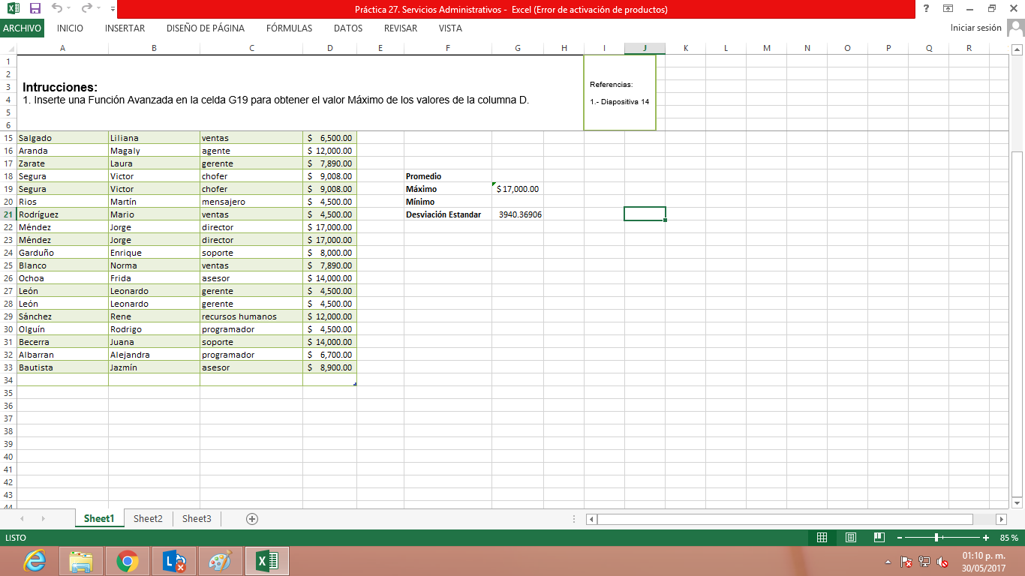Viewport: 1025px width, 576px height.
Task: Select the Sheet1 tab
Action: (99, 519)
